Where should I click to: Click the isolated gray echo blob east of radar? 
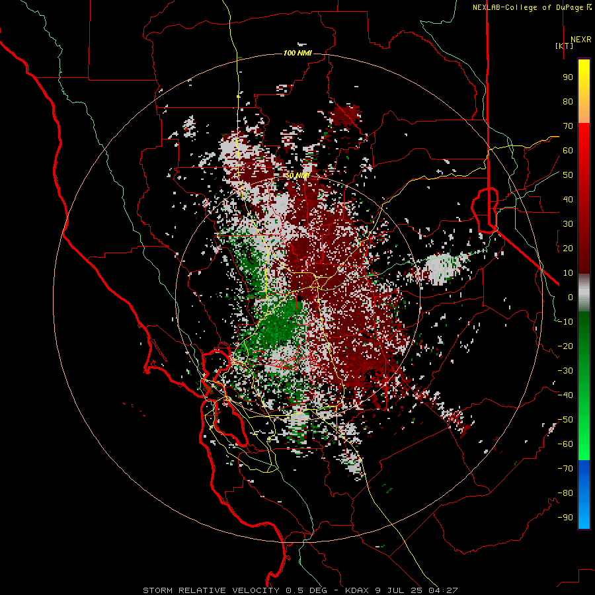click(x=444, y=268)
